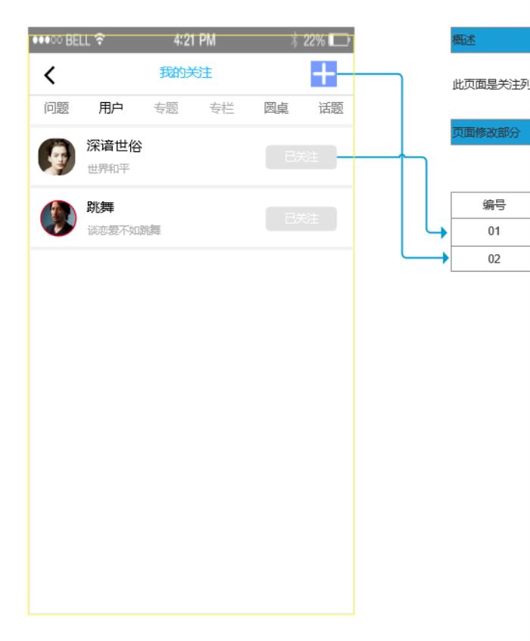Open 深谙世俗's avatar photo
530x641 pixels.
click(x=57, y=157)
